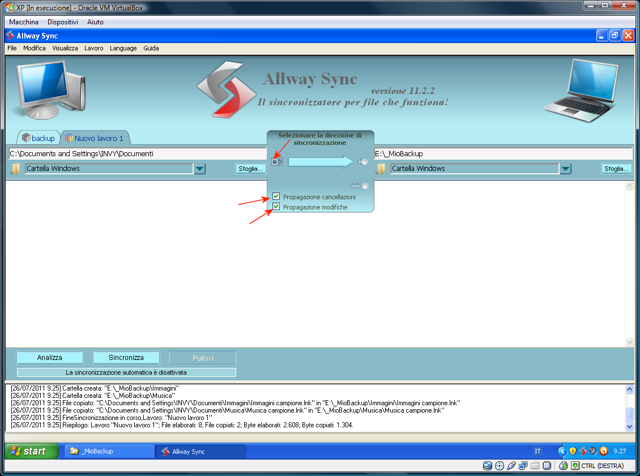Open VirtualBox Dispositivi menu
The image size is (640, 476).
pos(63,22)
